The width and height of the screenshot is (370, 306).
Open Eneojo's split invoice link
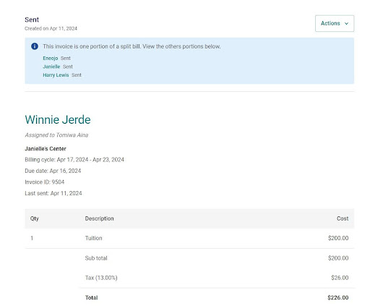tap(51, 58)
